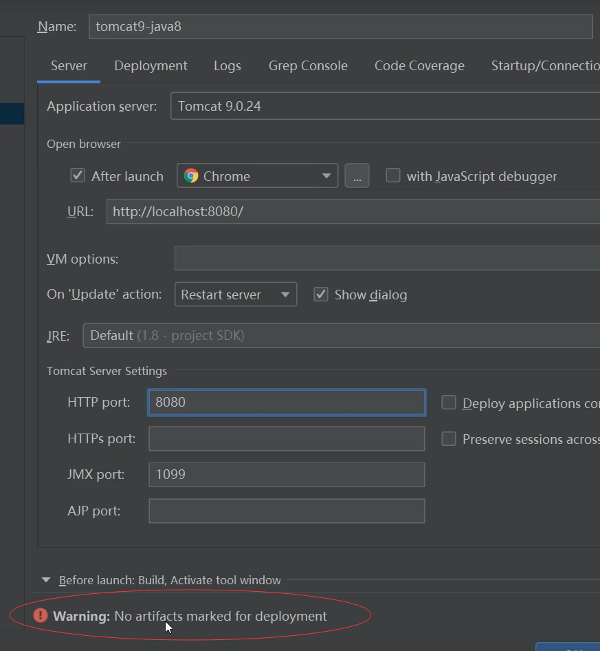Image resolution: width=600 pixels, height=651 pixels.
Task: Click the empty HTTPs port field
Action: click(x=287, y=438)
